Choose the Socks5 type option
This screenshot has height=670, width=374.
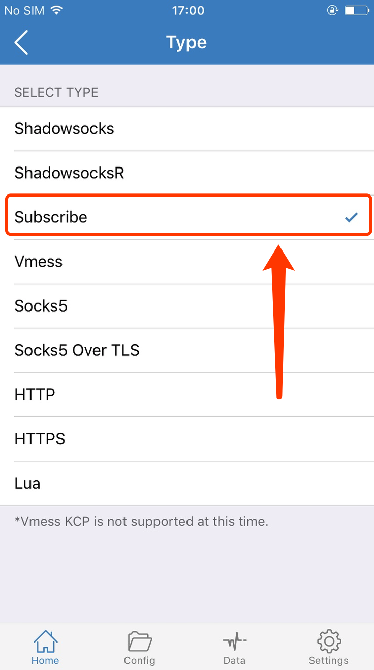187,306
